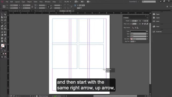The image size is (172, 97).
Task: Select the Butt Cap stroke option
Action: click(143, 21)
